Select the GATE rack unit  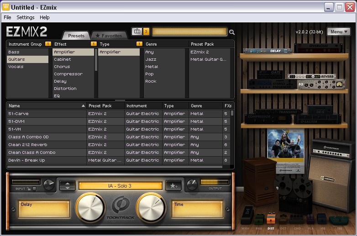pyautogui.click(x=270, y=74)
